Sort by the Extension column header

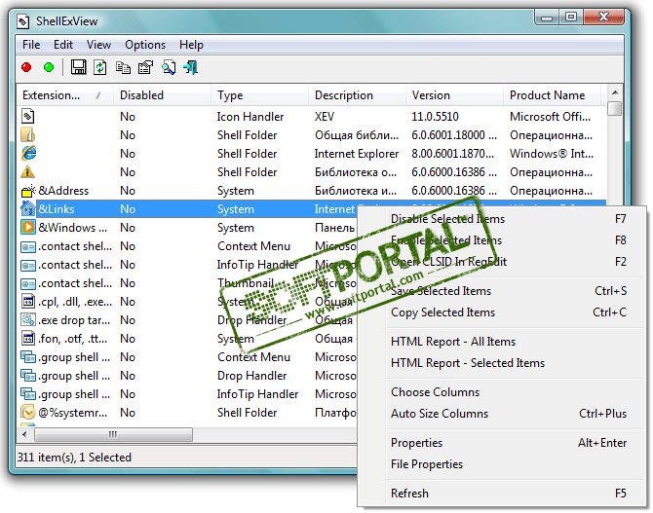pos(65,95)
